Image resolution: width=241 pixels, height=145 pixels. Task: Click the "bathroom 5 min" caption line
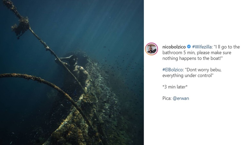197,53
